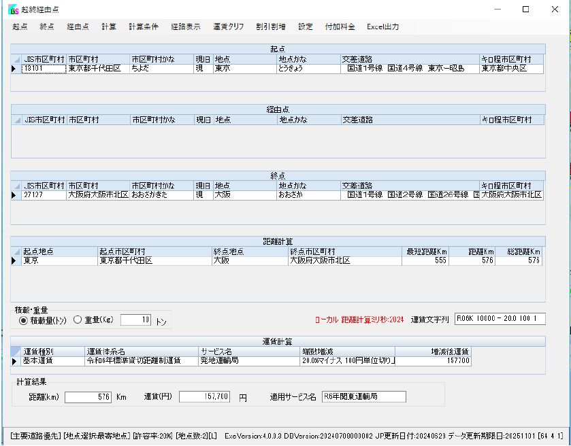The height and width of the screenshot is (446, 571).
Task: Click the 距離(km) result field showing 576
Action: point(88,396)
